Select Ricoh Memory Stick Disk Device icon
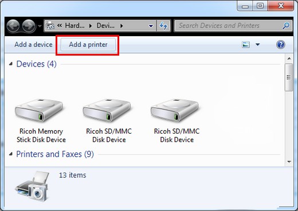The image size is (298, 211). coord(39,111)
